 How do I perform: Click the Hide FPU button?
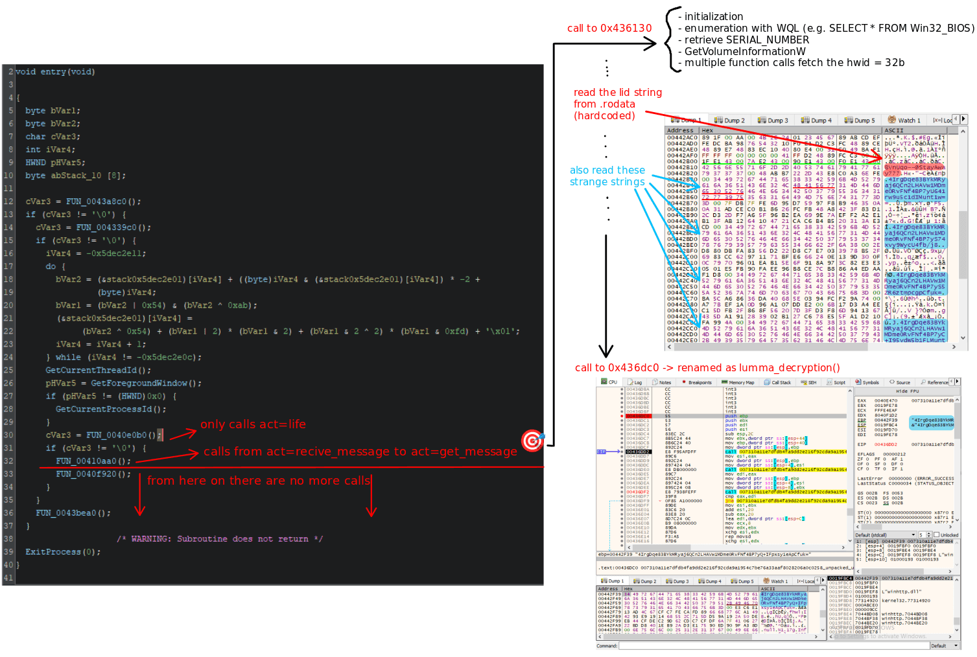coord(906,391)
